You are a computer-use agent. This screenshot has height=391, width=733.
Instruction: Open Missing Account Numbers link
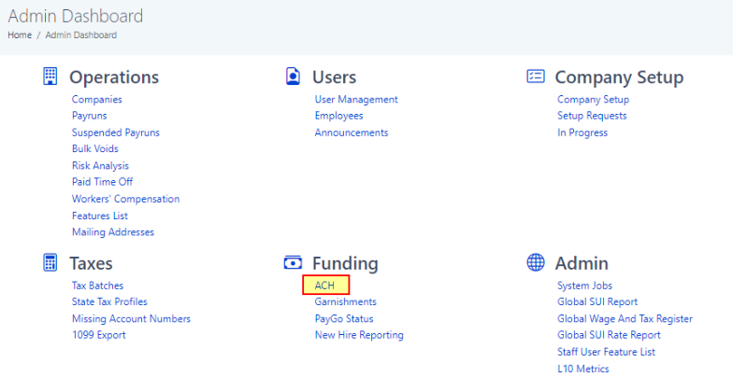point(131,319)
